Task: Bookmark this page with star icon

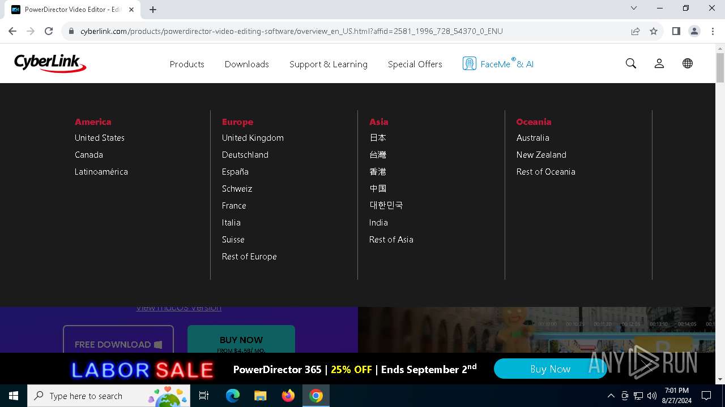Action: (654, 31)
